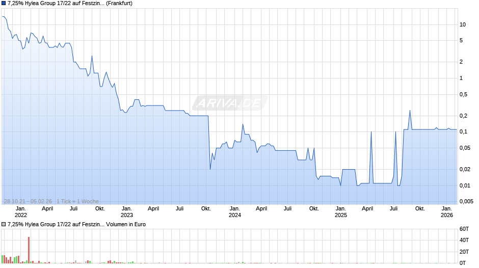Viewport: 479px width, 268px height.
Task: Click y-axis price label '0,05'
Action: 465,148
